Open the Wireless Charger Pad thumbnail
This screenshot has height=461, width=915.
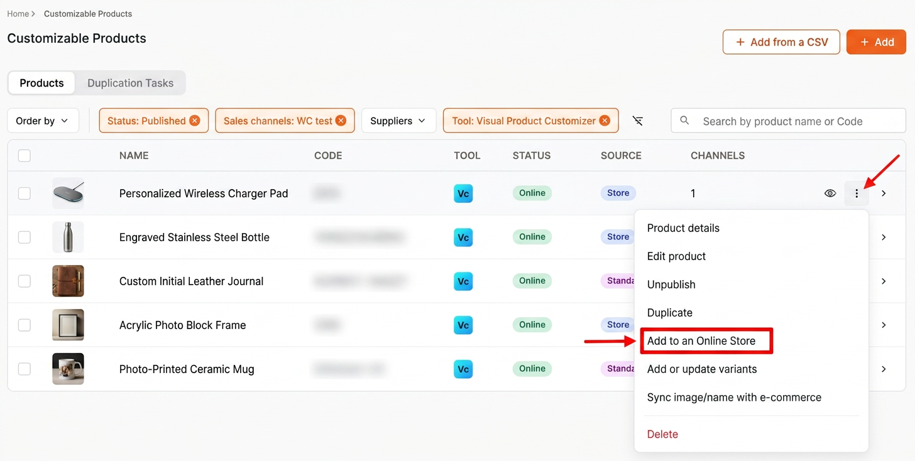pyautogui.click(x=68, y=193)
